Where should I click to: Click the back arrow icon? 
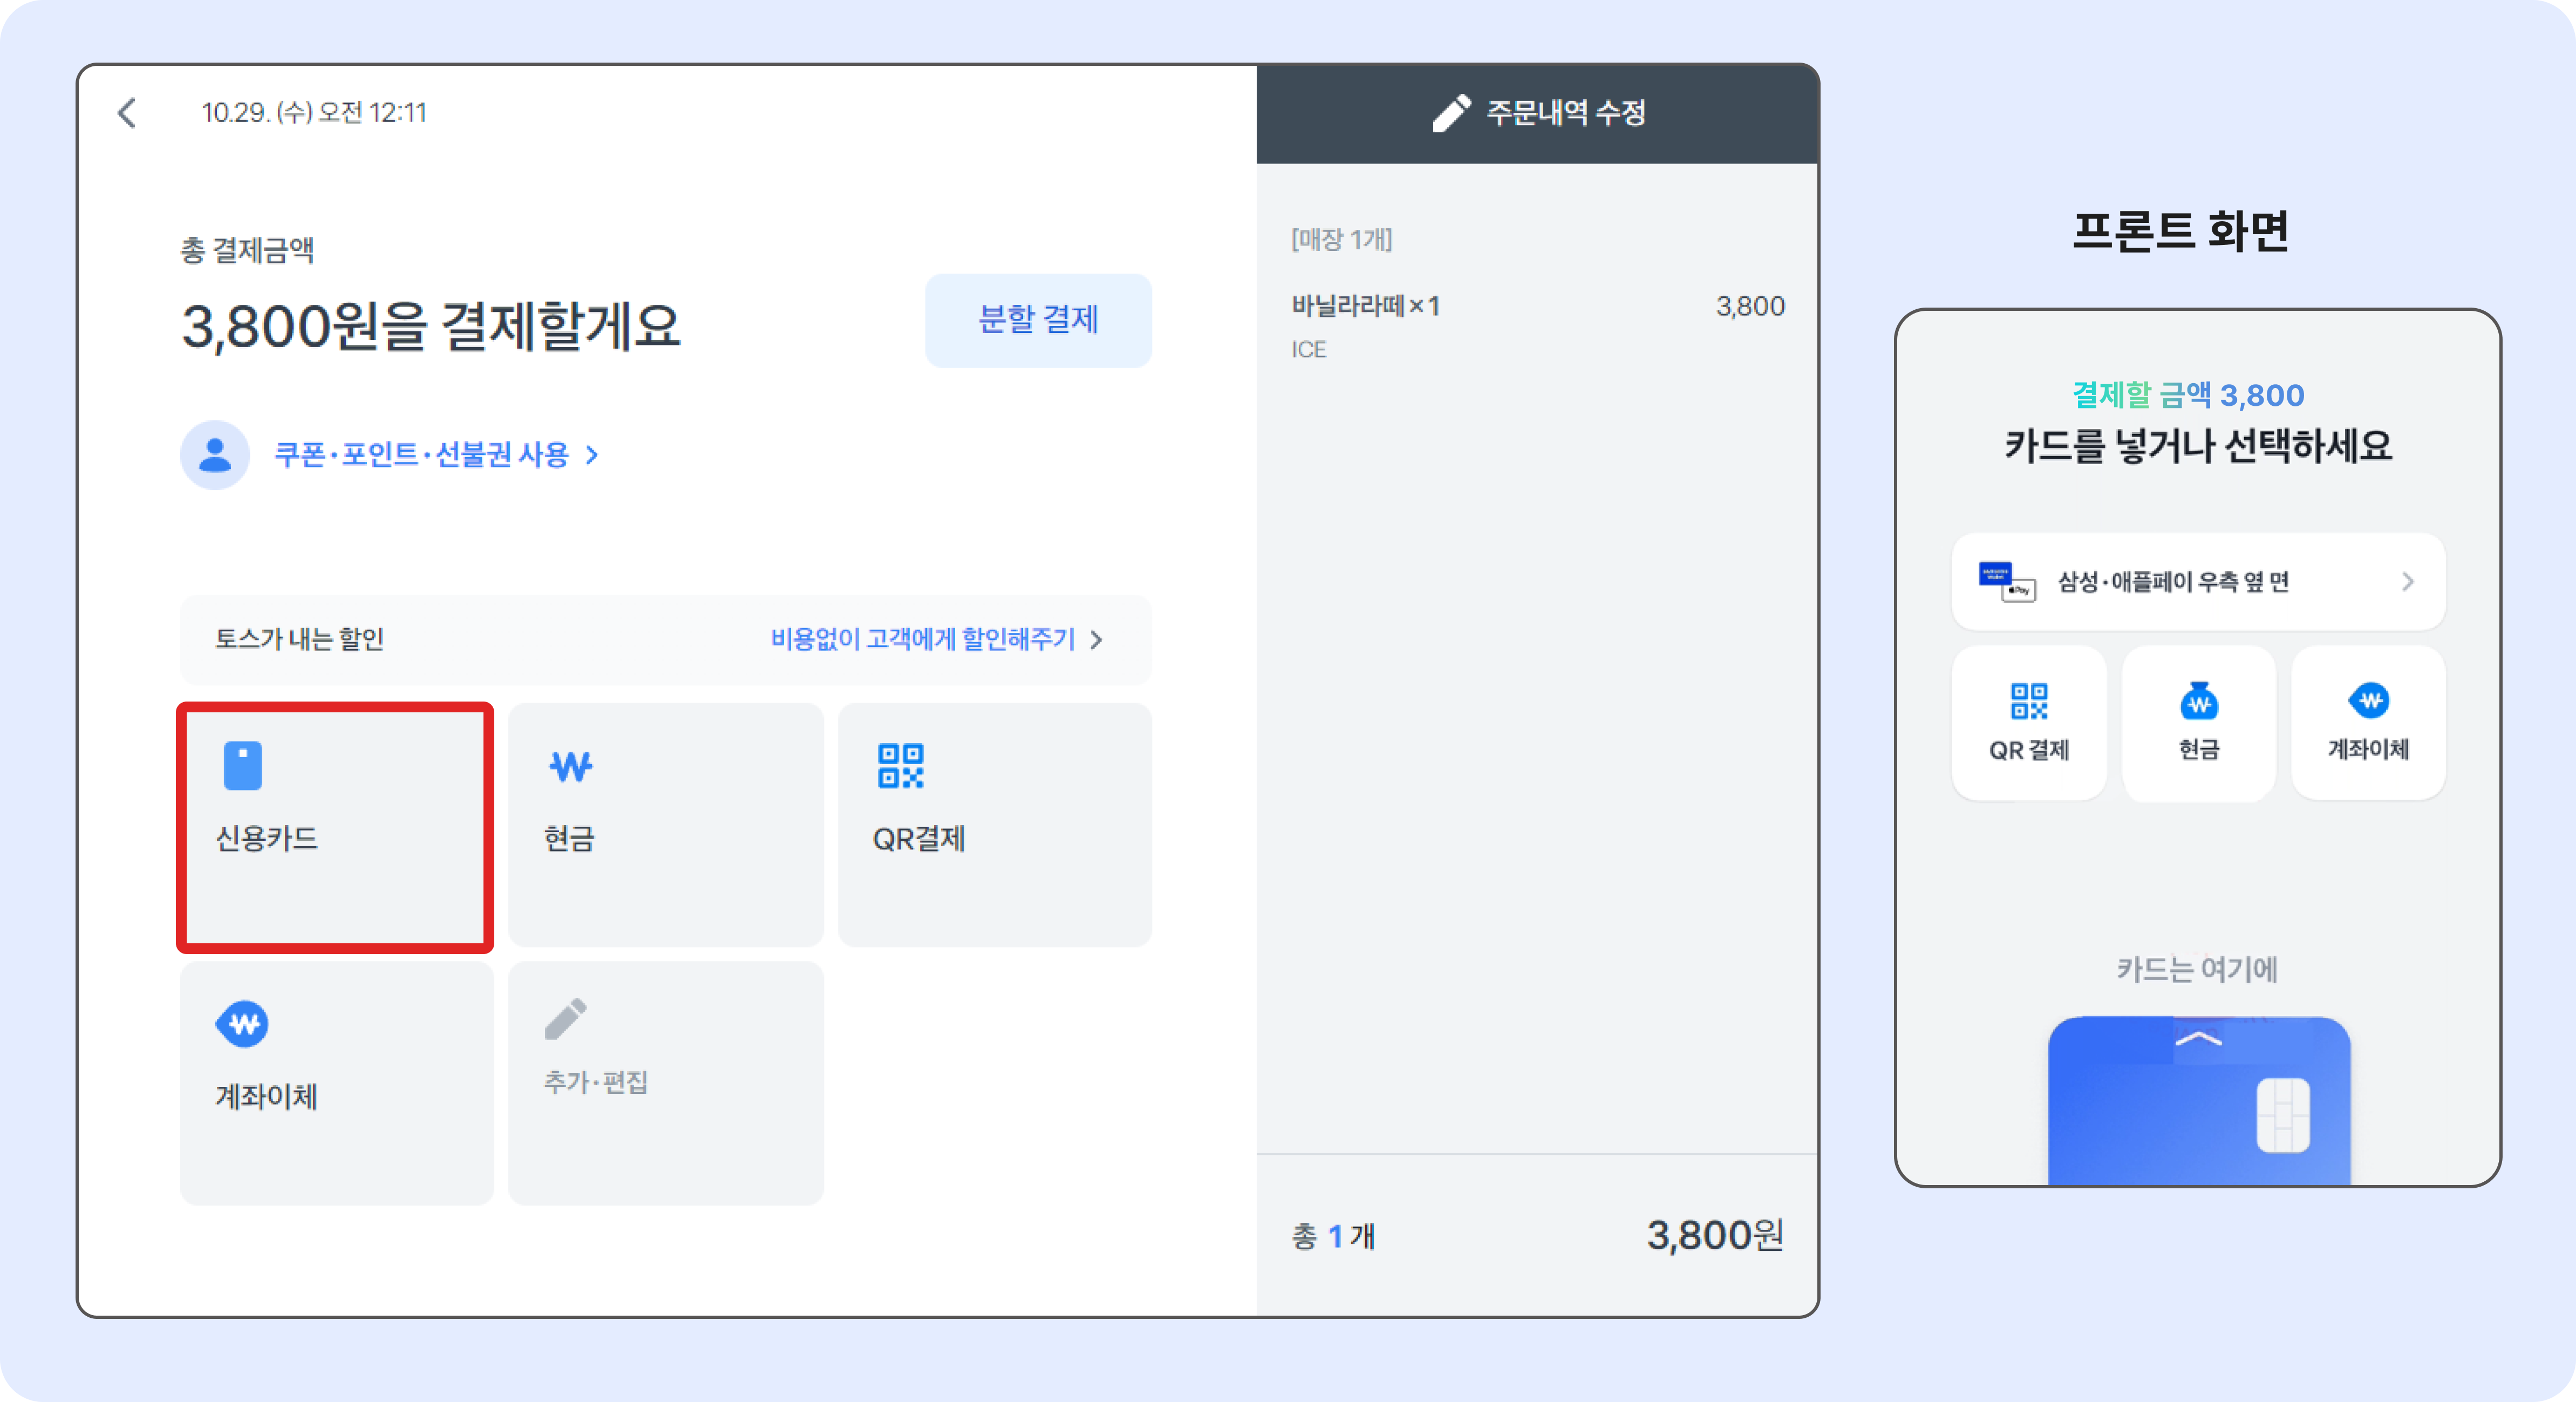(x=127, y=113)
